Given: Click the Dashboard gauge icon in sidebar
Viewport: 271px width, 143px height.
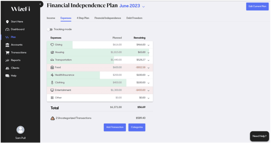Looking at the screenshot, I should point(7,29).
